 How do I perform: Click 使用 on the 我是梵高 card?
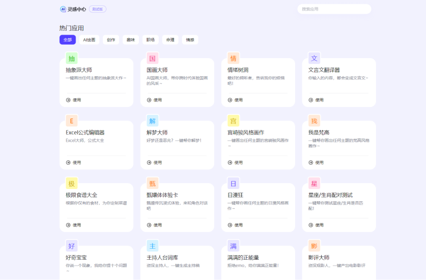pos(316,162)
